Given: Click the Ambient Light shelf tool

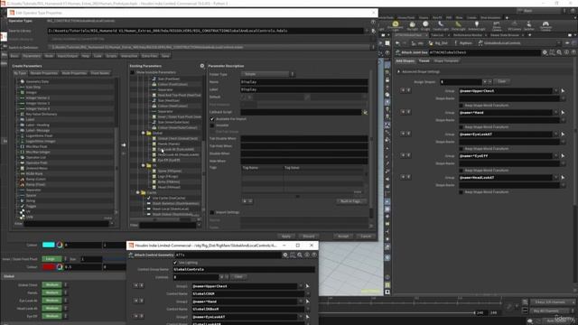Looking at the screenshot, I should (x=476, y=26).
